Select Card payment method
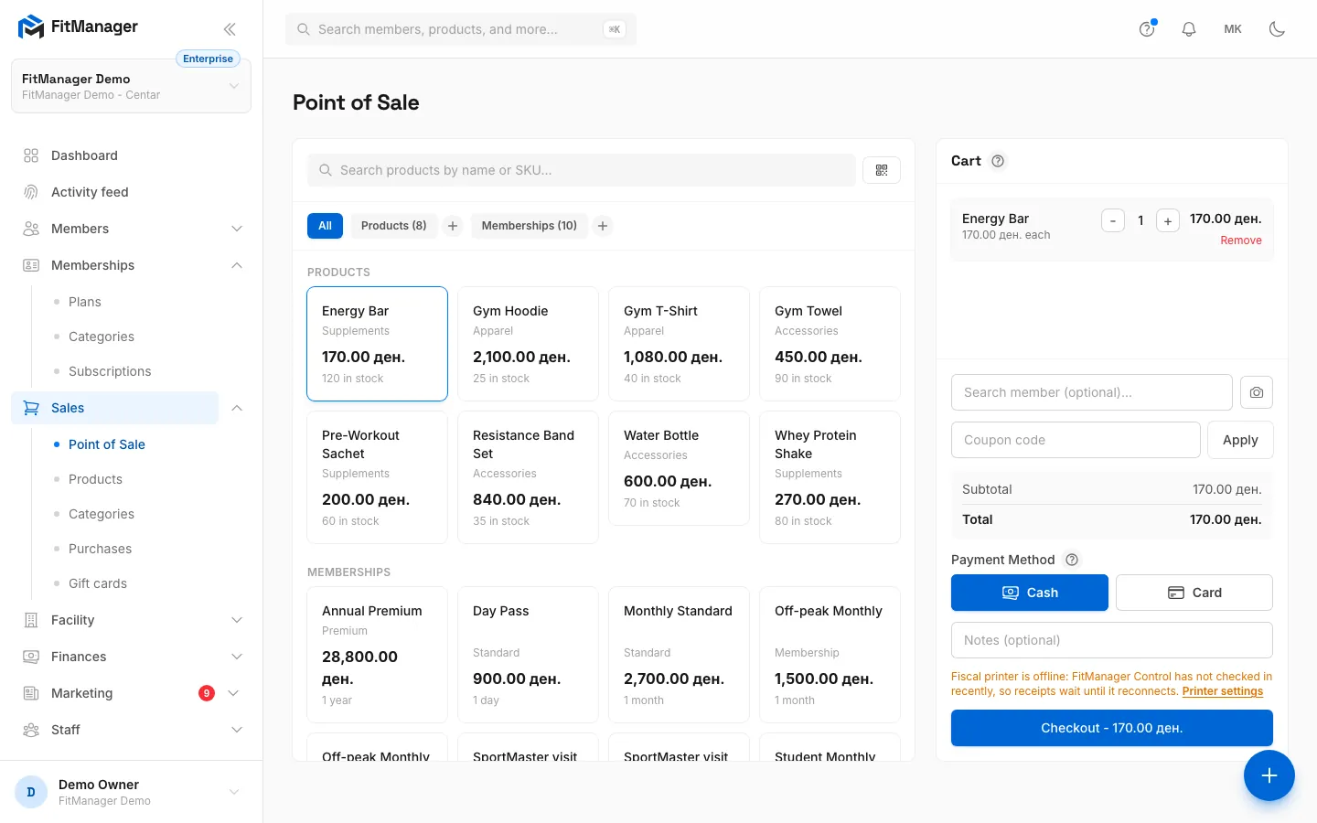Image resolution: width=1317 pixels, height=823 pixels. point(1194,593)
